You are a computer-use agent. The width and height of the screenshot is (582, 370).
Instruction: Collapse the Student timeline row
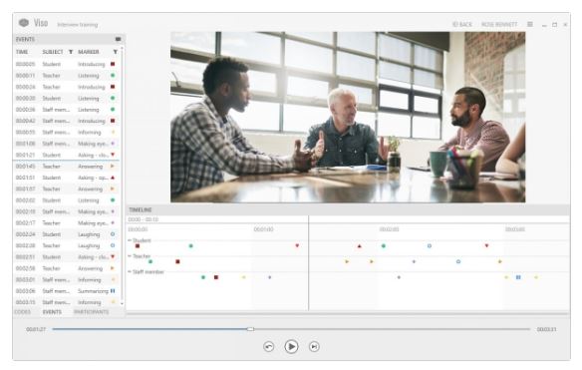tap(130, 240)
